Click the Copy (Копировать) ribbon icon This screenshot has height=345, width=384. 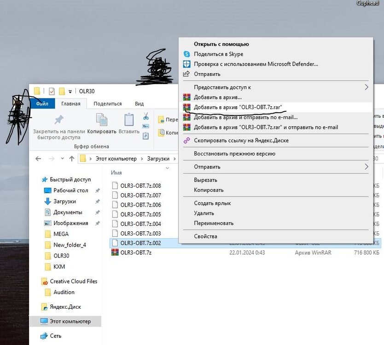click(102, 120)
